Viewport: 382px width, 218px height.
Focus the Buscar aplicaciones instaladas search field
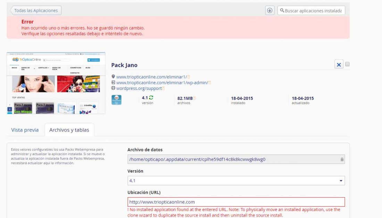(x=311, y=10)
